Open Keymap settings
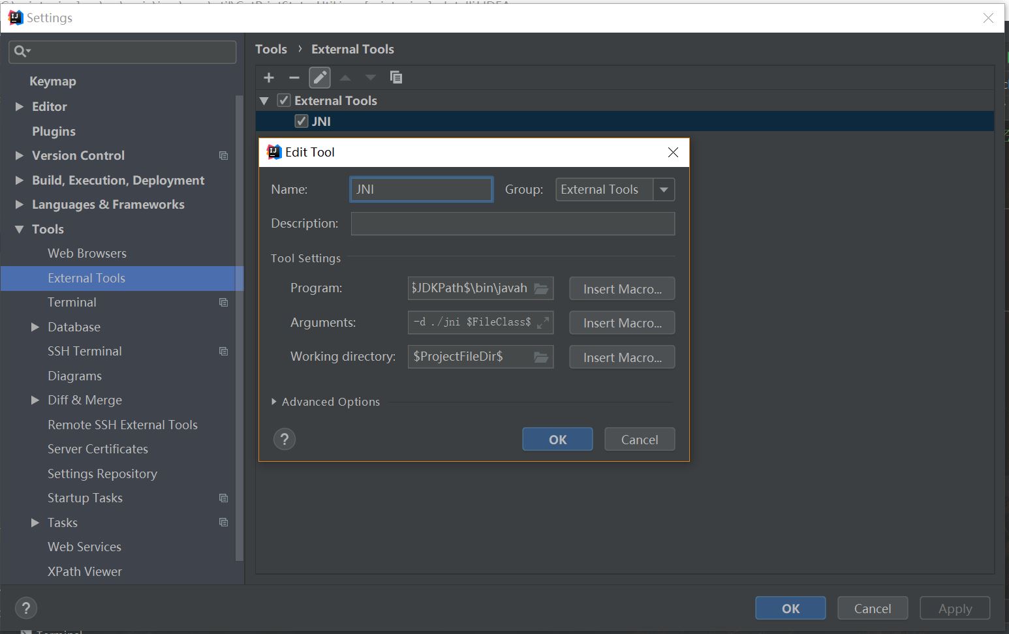This screenshot has width=1009, height=634. [53, 82]
